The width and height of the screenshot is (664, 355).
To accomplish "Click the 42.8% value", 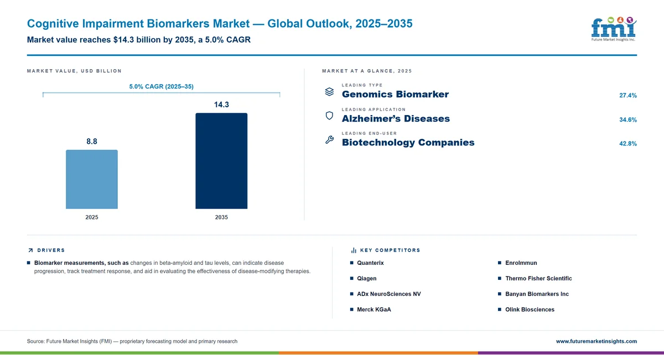I will click(x=628, y=144).
